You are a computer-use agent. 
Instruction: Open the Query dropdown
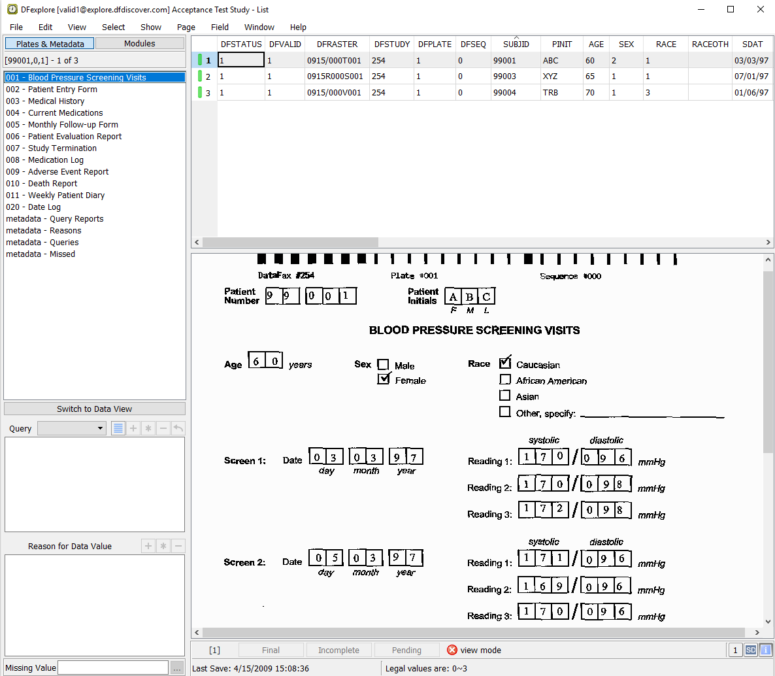(72, 428)
